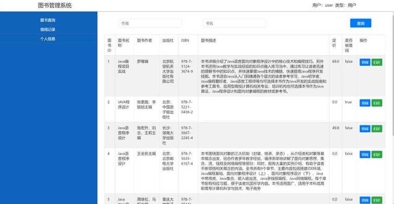Click book name Java编程项目实战

(x=124, y=67)
